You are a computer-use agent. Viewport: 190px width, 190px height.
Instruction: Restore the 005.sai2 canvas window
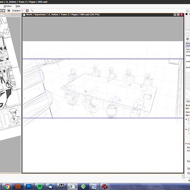pyautogui.click(x=178, y=15)
